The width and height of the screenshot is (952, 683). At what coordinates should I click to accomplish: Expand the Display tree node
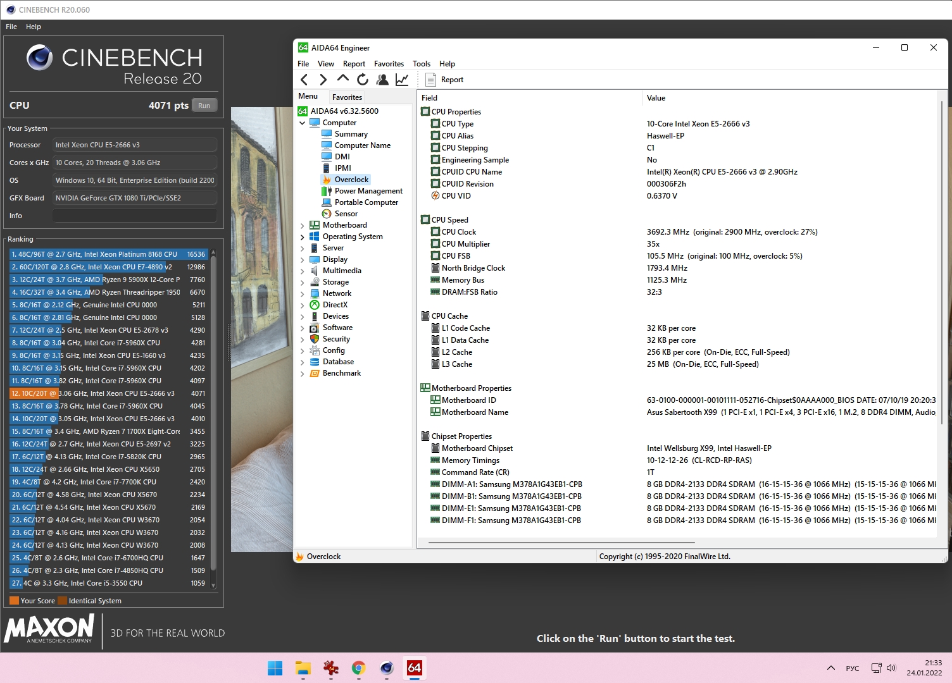(303, 259)
